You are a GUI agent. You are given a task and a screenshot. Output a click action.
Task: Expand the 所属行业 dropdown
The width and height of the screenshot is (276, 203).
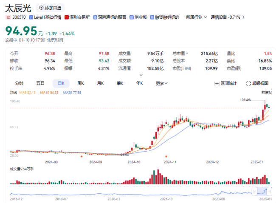[196, 17]
